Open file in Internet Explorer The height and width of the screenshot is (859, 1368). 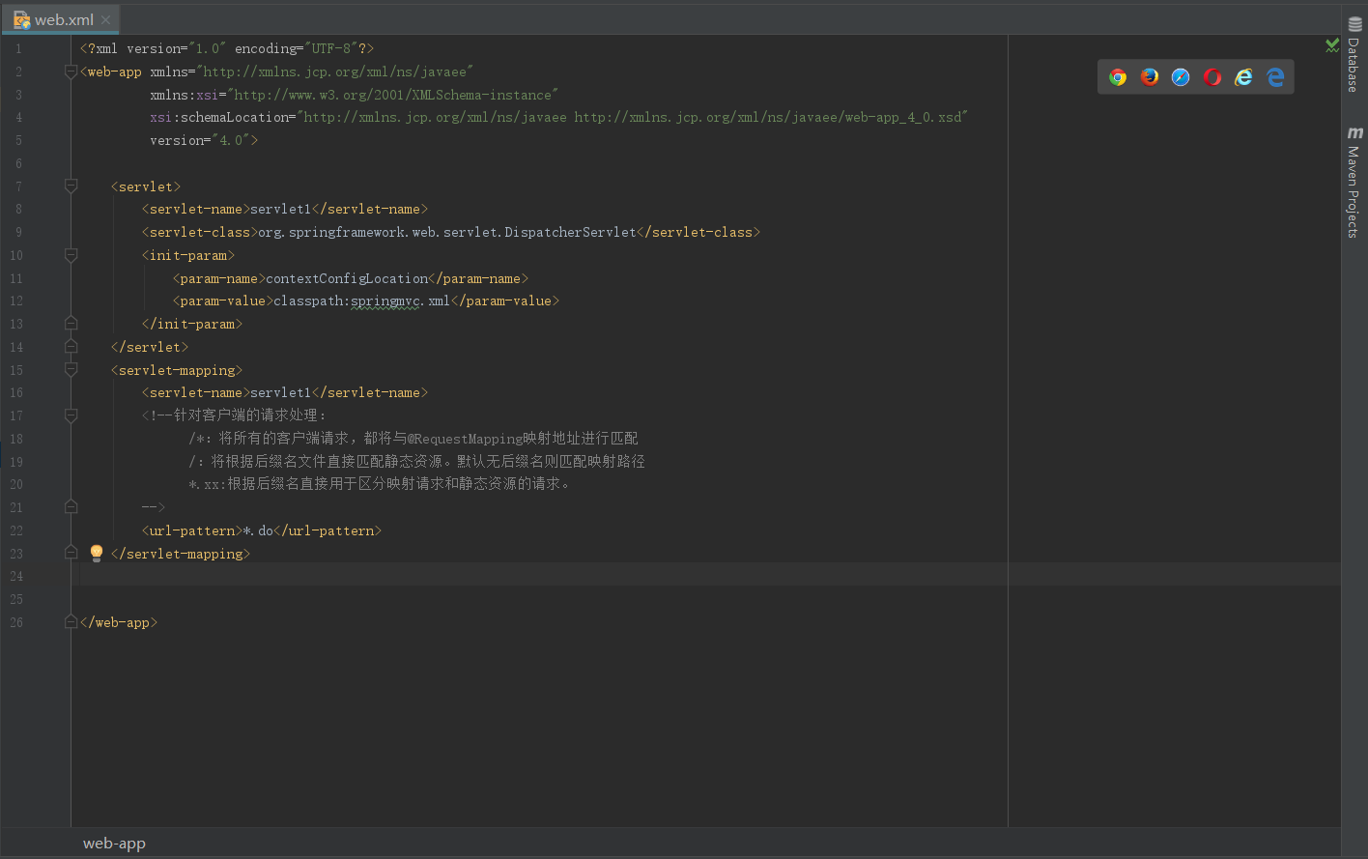(1243, 77)
